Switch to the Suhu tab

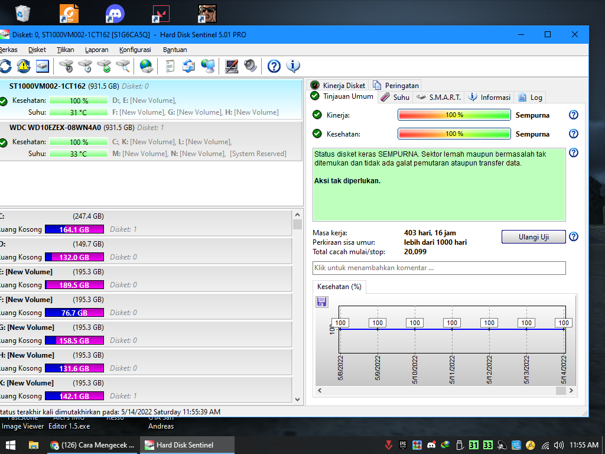(395, 98)
